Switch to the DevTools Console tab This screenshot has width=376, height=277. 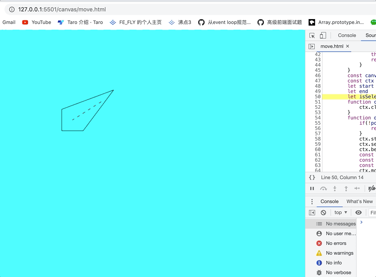point(347,35)
